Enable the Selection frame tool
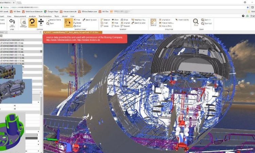Image resolution: width=255 pixels, height=153 pixels. 53,20
